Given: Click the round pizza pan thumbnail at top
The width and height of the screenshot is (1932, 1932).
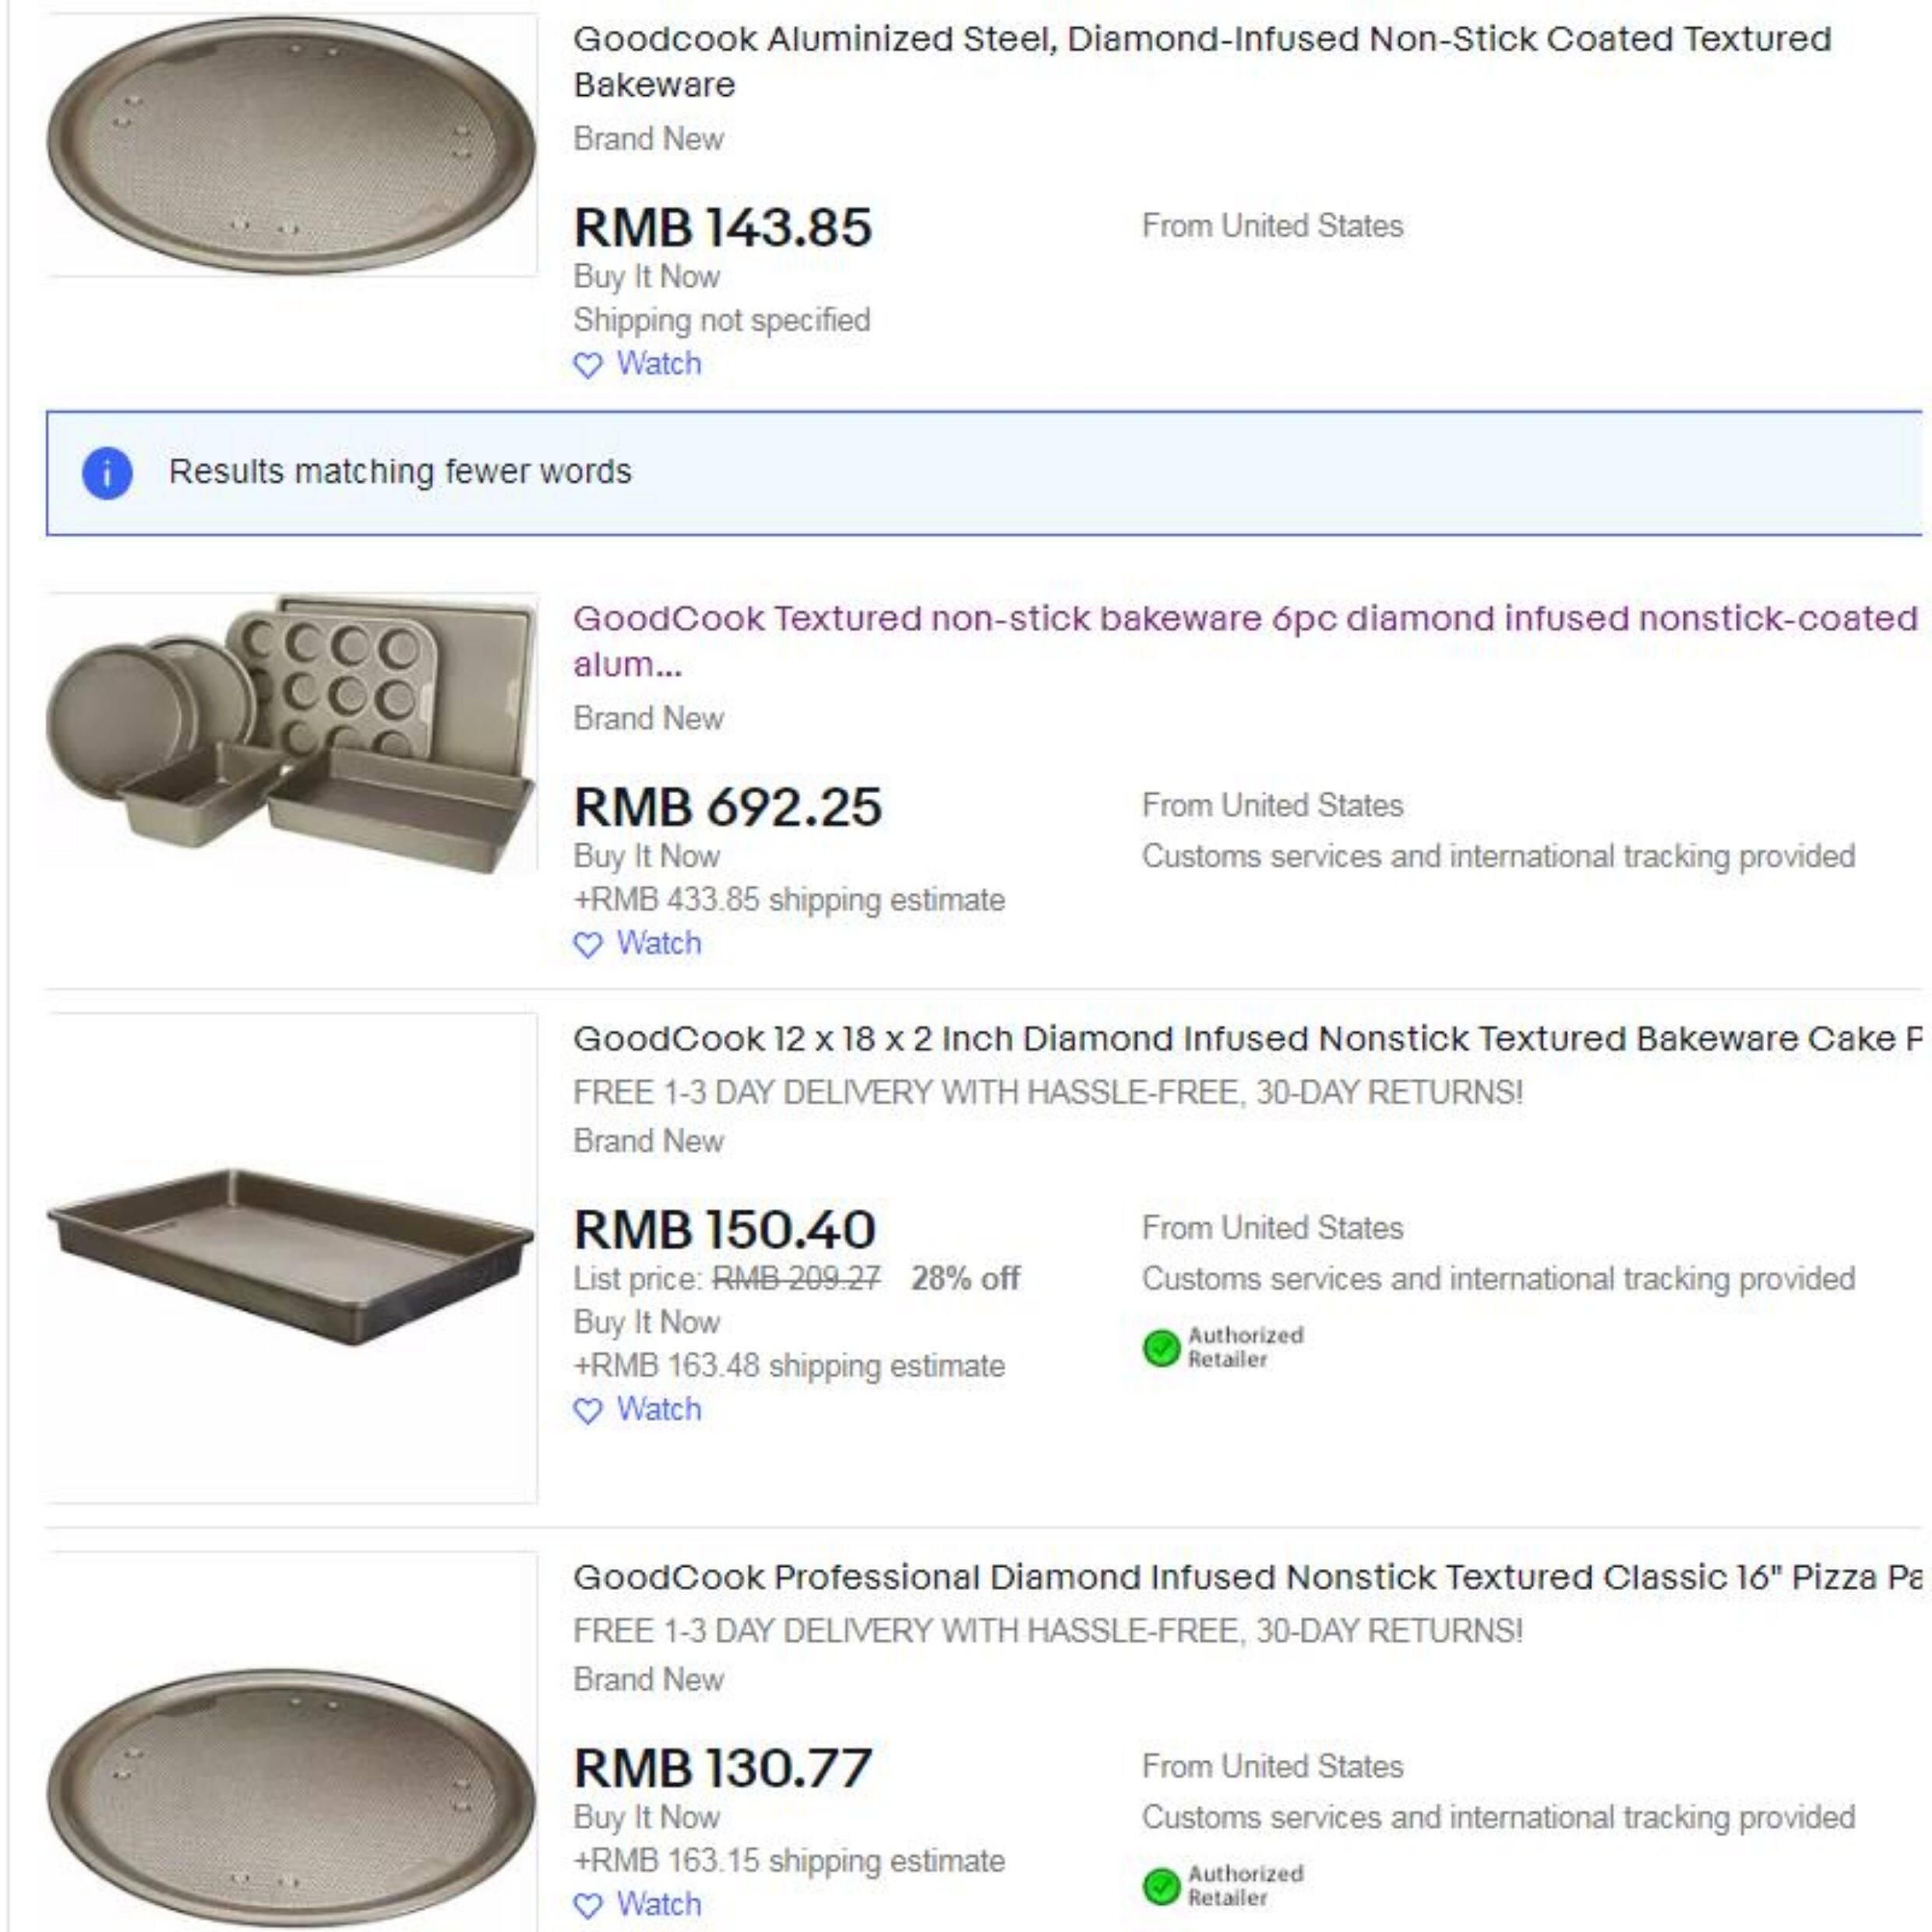Looking at the screenshot, I should (x=291, y=146).
